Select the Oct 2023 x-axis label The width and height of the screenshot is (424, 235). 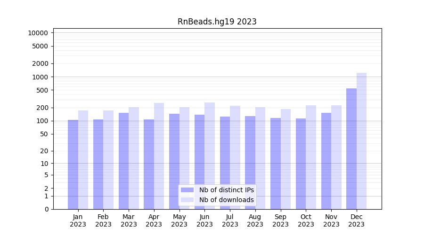[x=306, y=220]
